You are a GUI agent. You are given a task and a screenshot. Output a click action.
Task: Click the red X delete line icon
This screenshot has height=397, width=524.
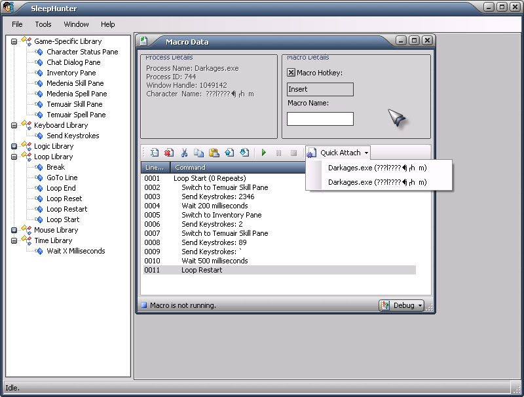[x=169, y=153]
